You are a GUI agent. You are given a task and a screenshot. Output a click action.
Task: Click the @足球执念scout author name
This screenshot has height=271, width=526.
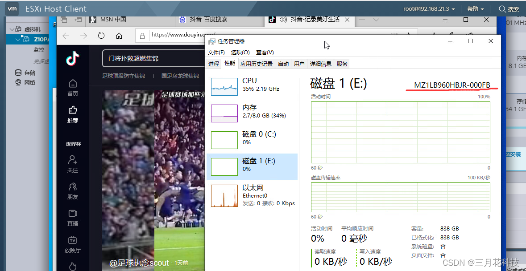pos(139,263)
